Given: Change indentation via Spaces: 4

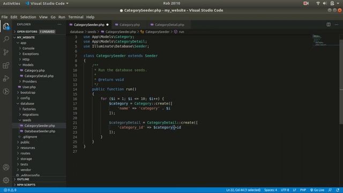Looking at the screenshot, I should pyautogui.click(x=270, y=190).
